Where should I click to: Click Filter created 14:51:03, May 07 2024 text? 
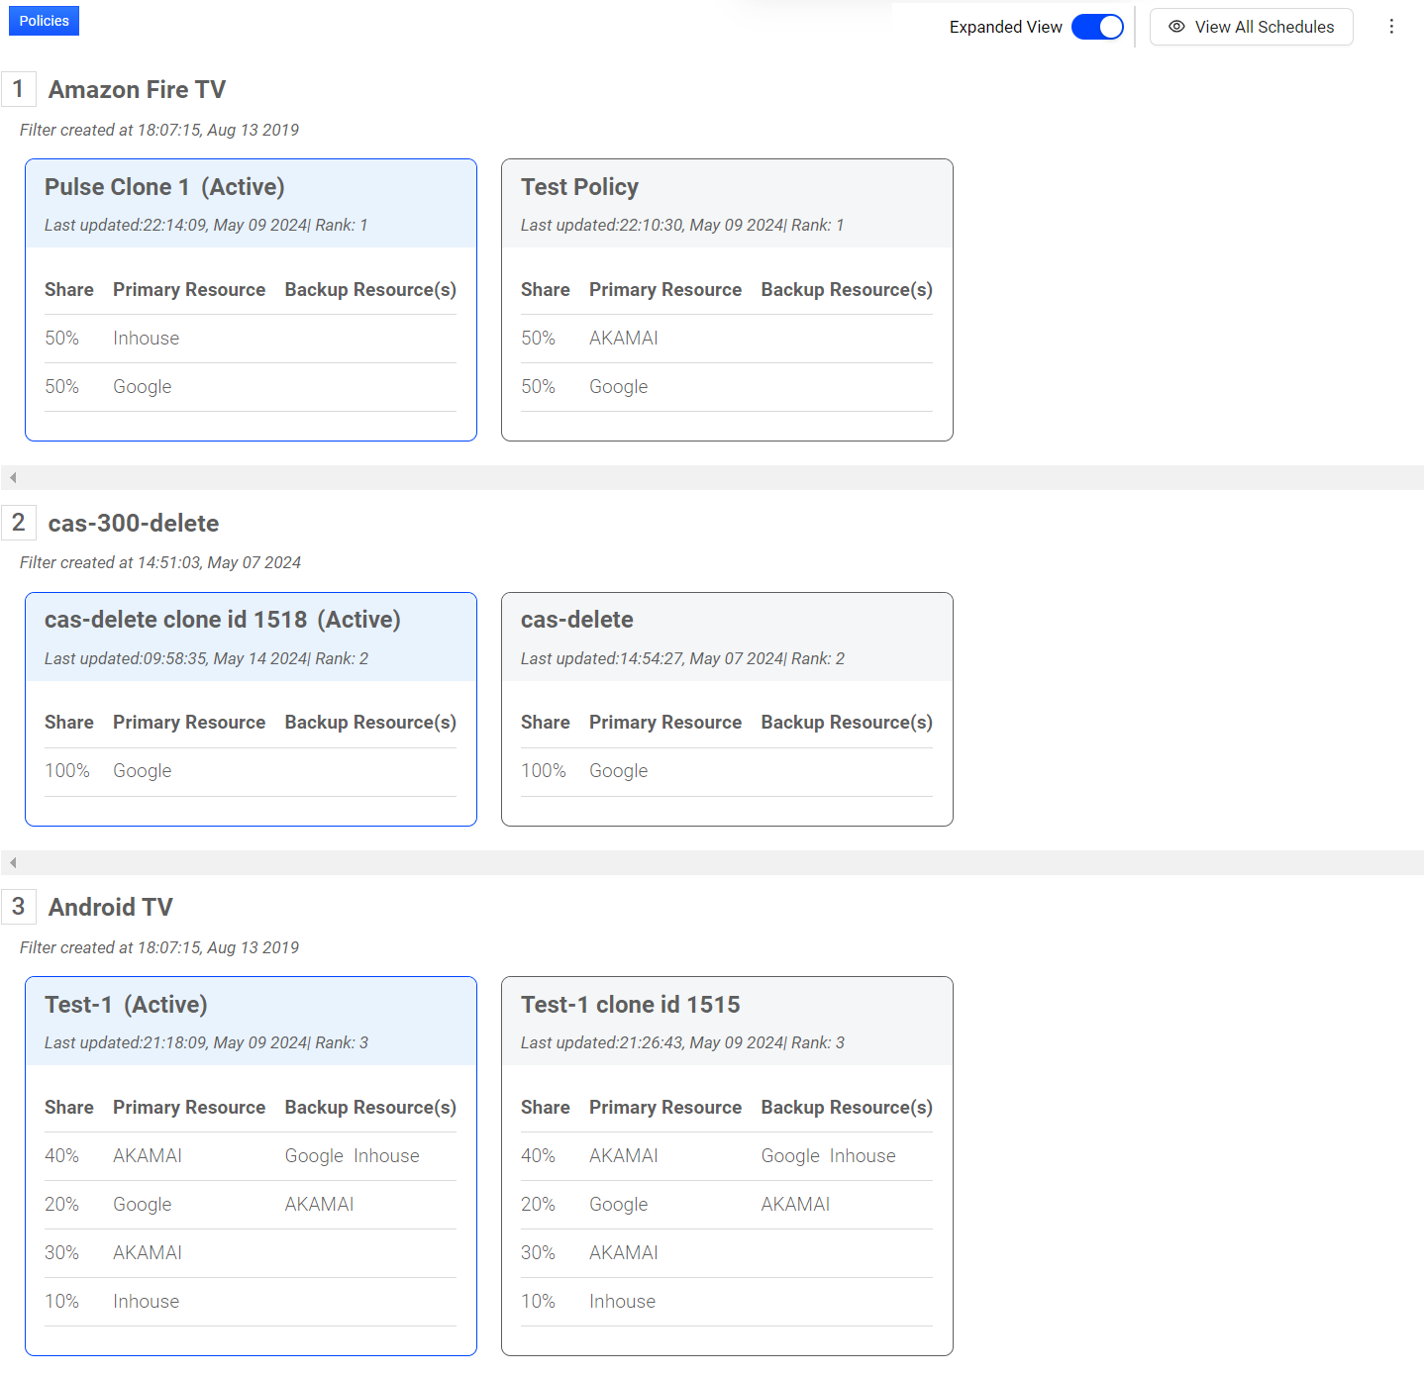[160, 563]
